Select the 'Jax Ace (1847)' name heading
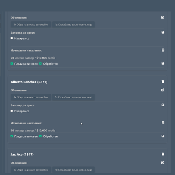The height and width of the screenshot is (175, 175). coord(22,154)
